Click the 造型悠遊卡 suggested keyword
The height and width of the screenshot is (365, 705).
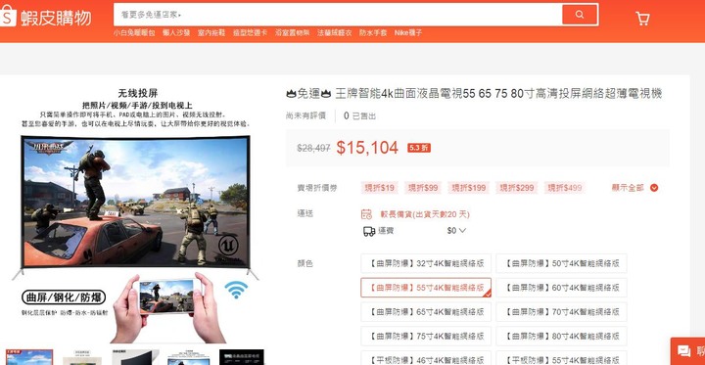(x=250, y=33)
